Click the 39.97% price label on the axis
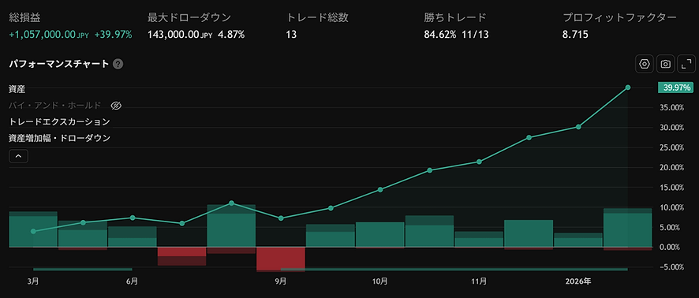699x298 pixels. (x=676, y=88)
